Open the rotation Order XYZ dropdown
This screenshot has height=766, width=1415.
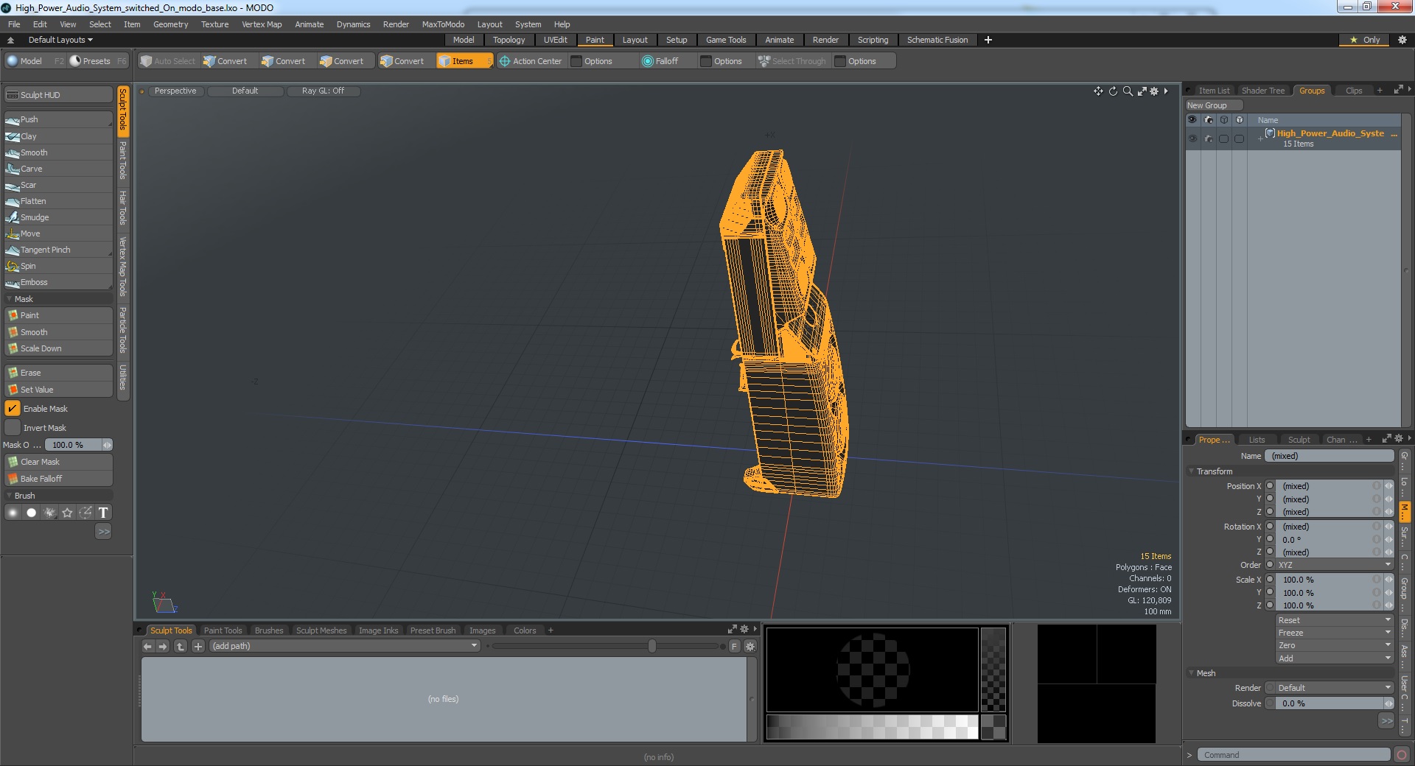click(x=1334, y=565)
